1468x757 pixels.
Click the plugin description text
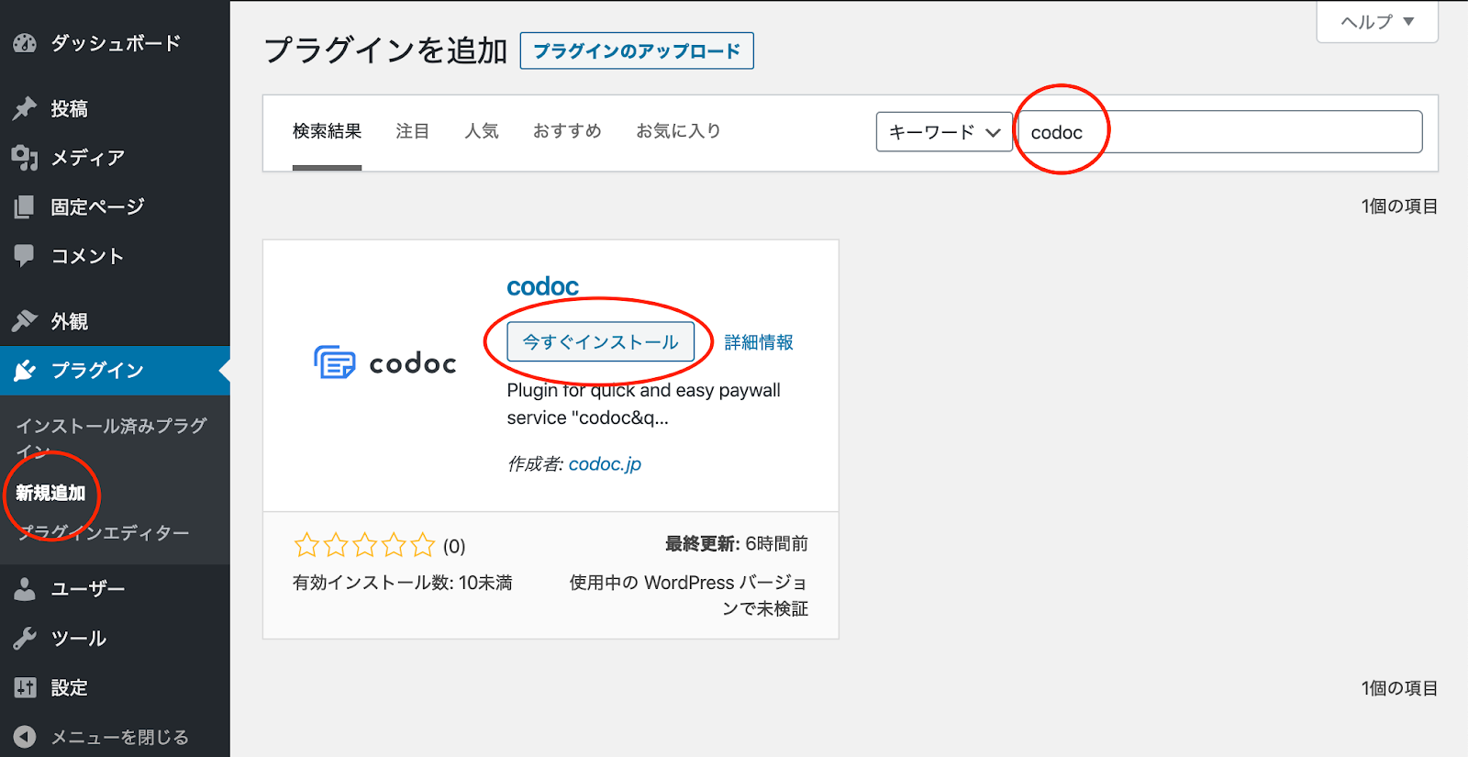click(x=643, y=404)
